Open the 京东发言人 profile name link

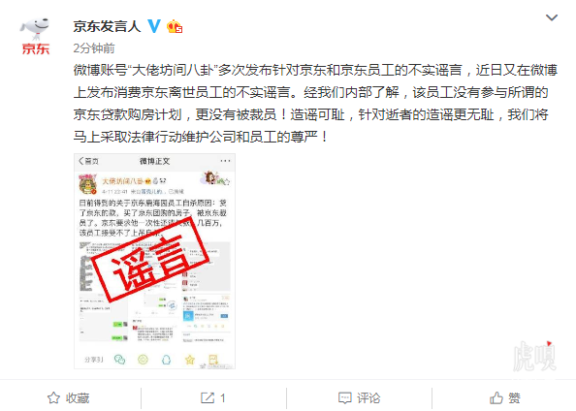tap(107, 26)
